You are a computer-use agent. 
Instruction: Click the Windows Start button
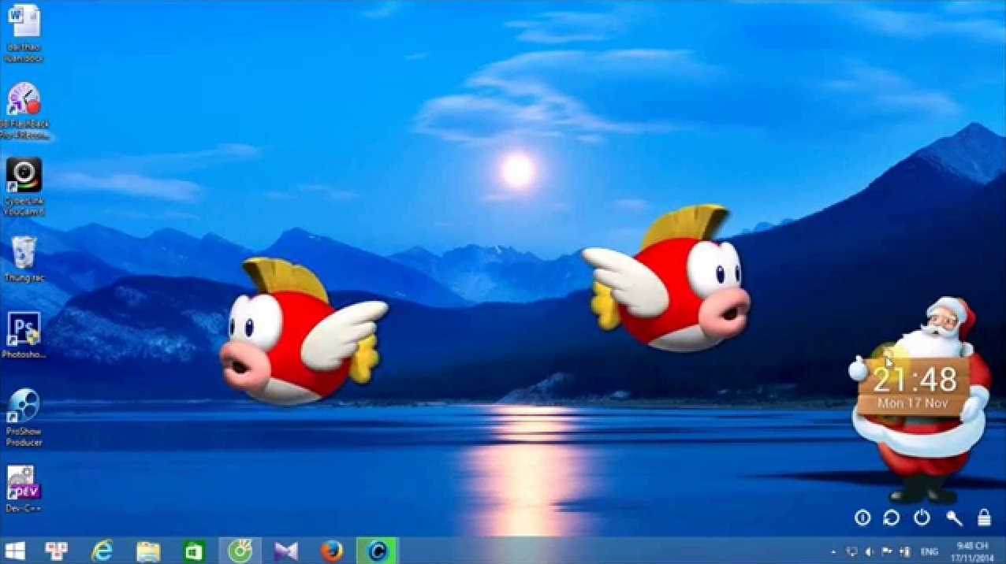coord(14,551)
